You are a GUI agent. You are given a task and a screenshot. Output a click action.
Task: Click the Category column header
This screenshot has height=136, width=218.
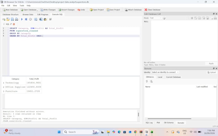[15, 79]
